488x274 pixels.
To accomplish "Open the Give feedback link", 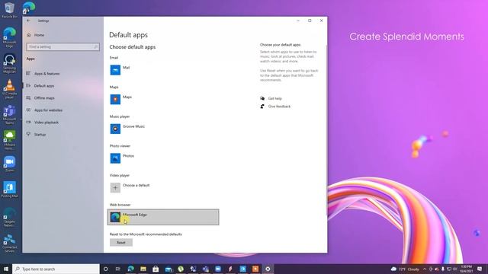I will coord(279,107).
